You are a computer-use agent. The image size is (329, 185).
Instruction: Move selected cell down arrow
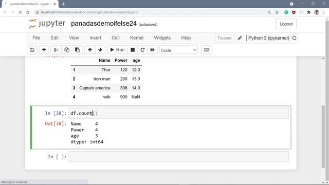(100, 50)
